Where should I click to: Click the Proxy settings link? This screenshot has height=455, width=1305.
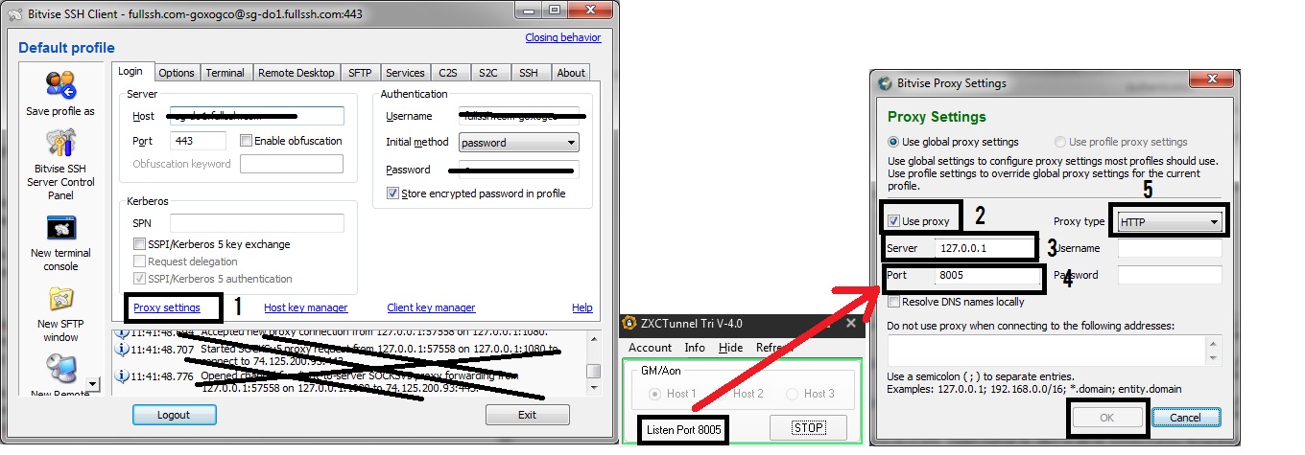(x=167, y=307)
